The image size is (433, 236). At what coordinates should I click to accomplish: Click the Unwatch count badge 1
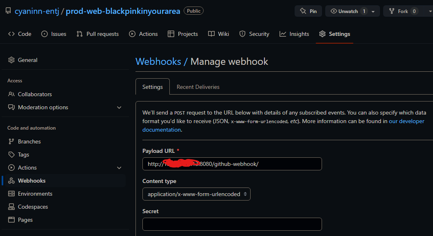(x=364, y=11)
